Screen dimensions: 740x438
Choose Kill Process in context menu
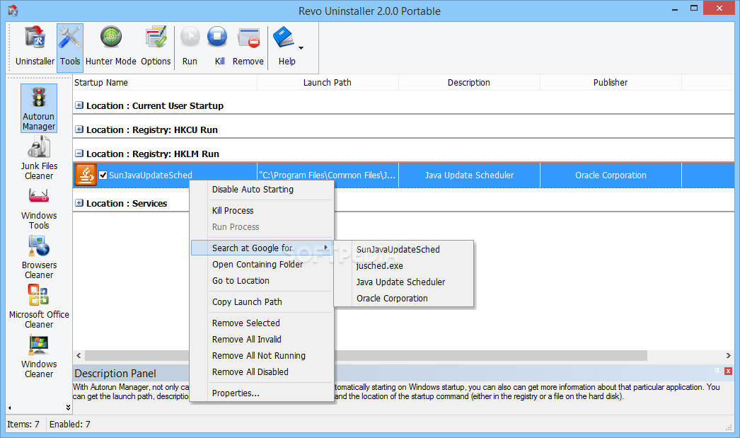pos(262,210)
